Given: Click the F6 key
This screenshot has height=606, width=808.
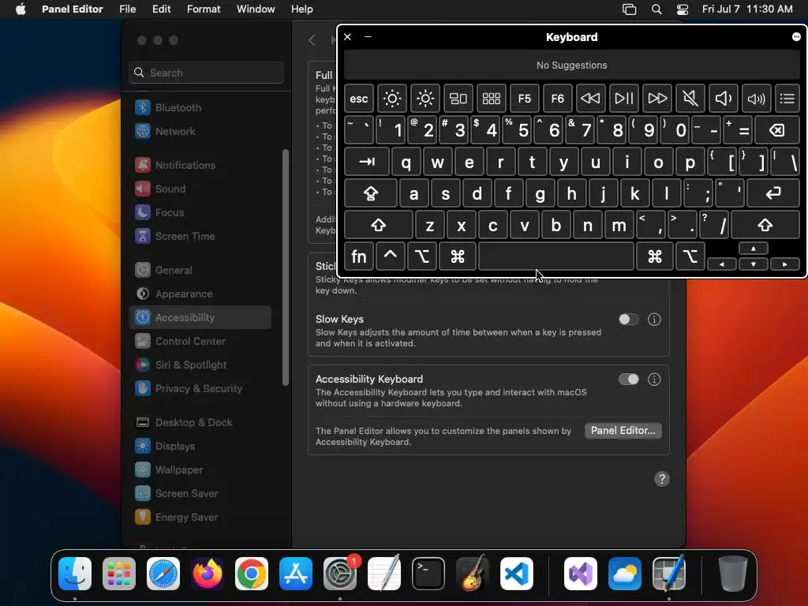Looking at the screenshot, I should click(x=558, y=99).
